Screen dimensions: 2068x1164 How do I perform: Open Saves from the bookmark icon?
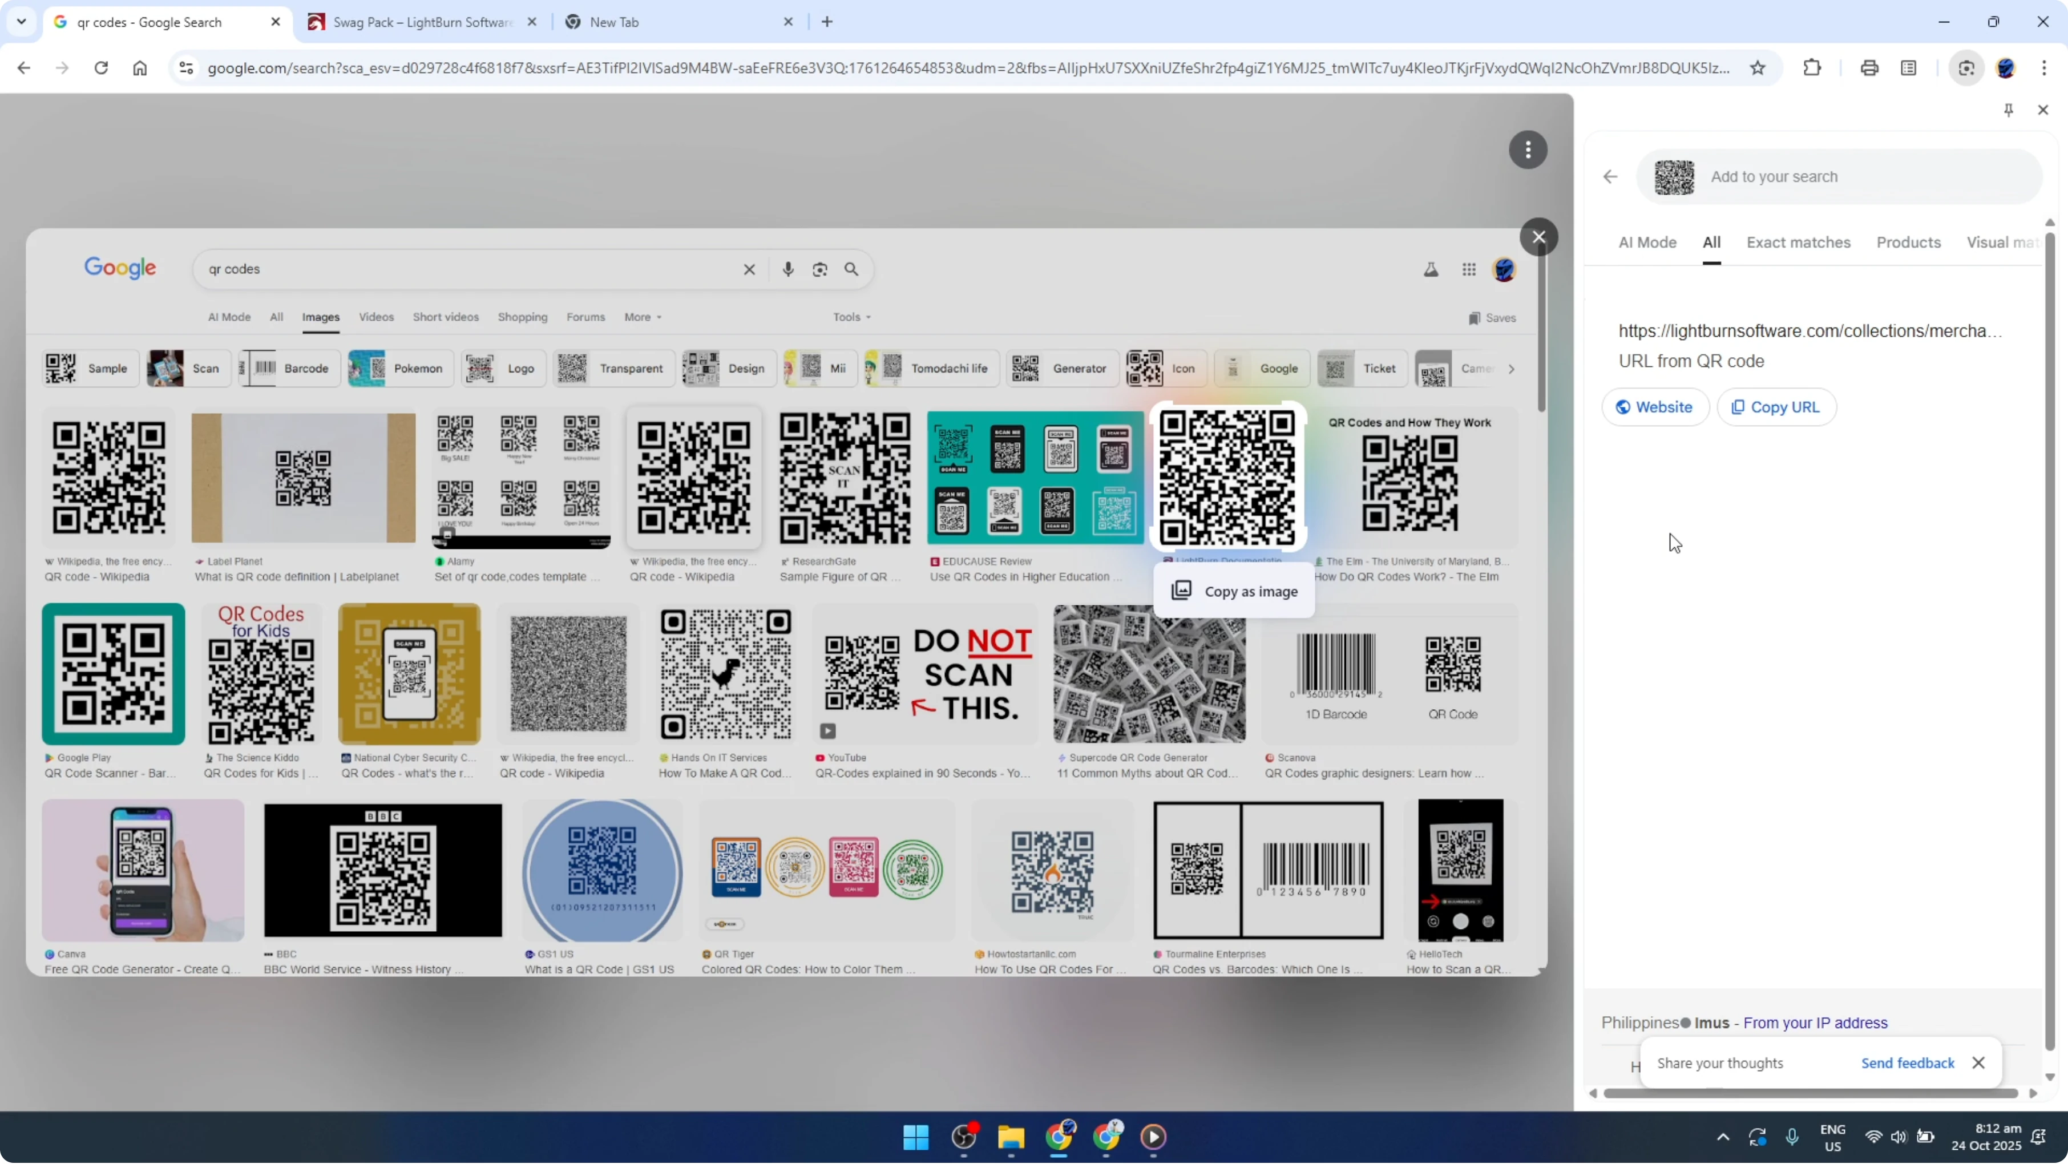1492,318
